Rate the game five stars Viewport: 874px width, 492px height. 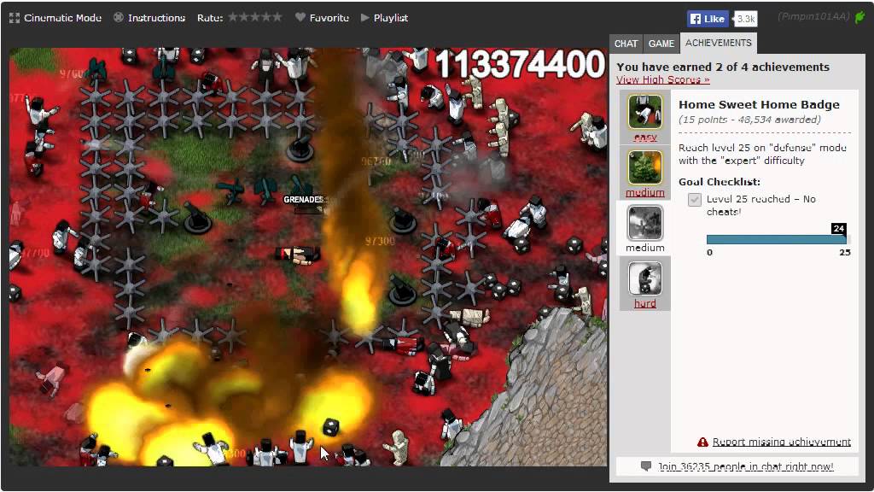pyautogui.click(x=277, y=17)
